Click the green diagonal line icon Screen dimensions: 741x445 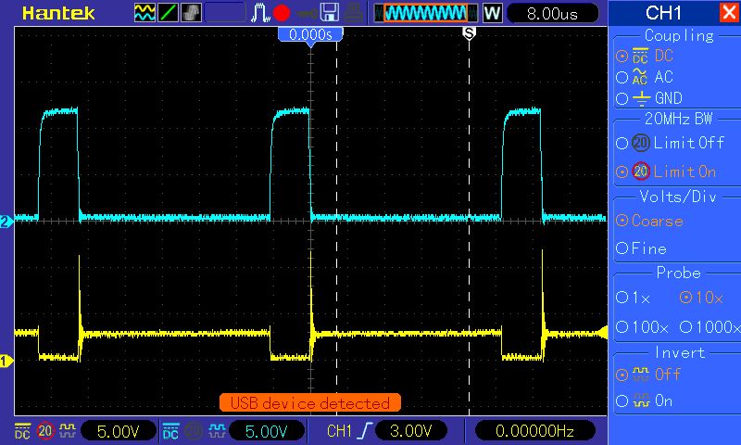click(168, 13)
